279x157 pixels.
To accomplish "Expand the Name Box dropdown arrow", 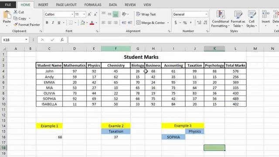I will coord(26,40).
